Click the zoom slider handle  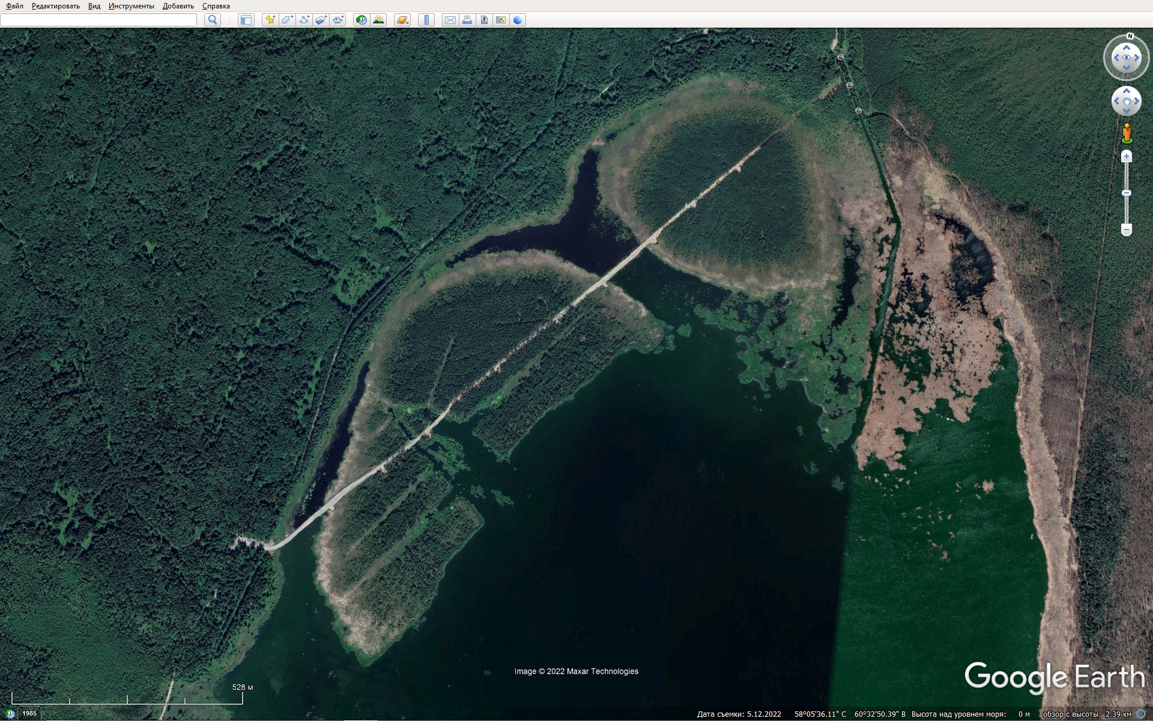point(1127,193)
